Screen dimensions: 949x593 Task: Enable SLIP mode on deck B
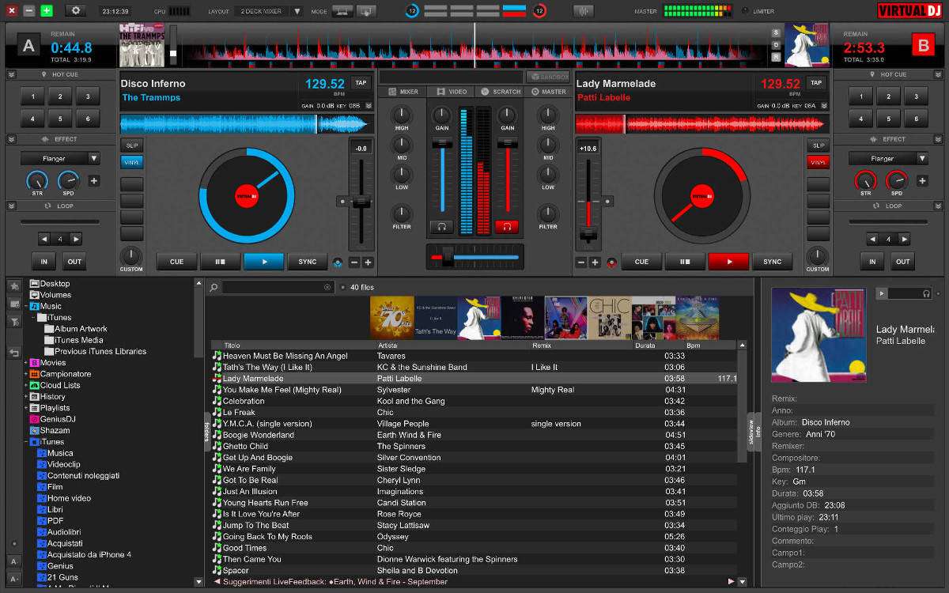coord(818,145)
